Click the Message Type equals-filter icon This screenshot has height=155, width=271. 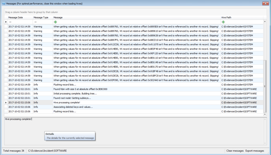[x=35, y=22]
